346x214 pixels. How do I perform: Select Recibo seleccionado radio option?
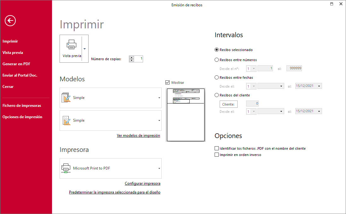pyautogui.click(x=217, y=50)
